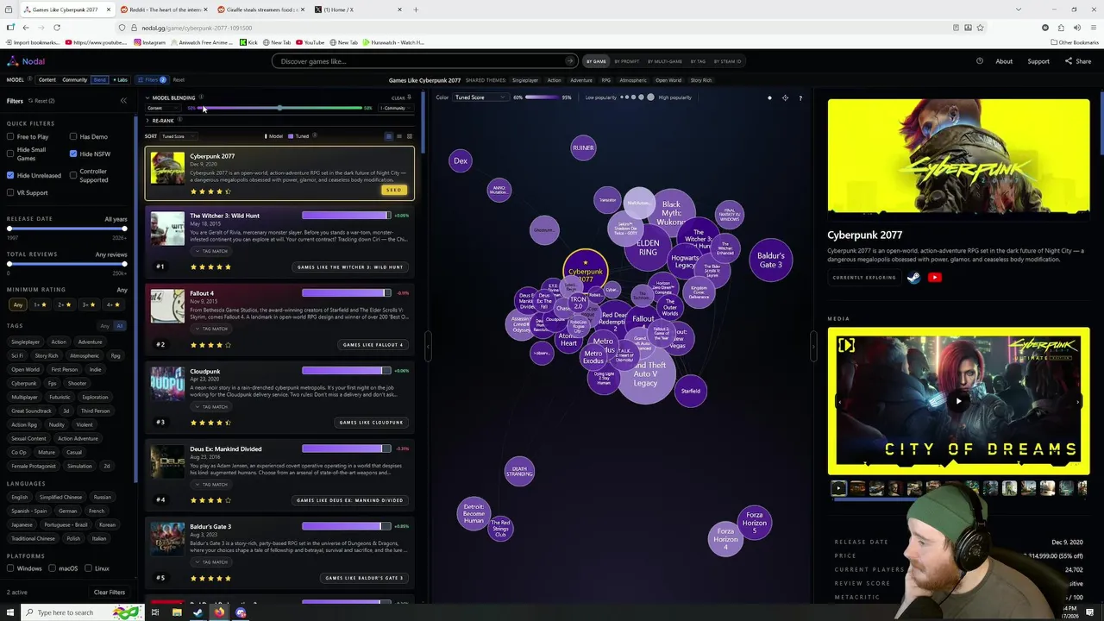Select the Community model tab
This screenshot has height=621, width=1104.
click(x=74, y=79)
